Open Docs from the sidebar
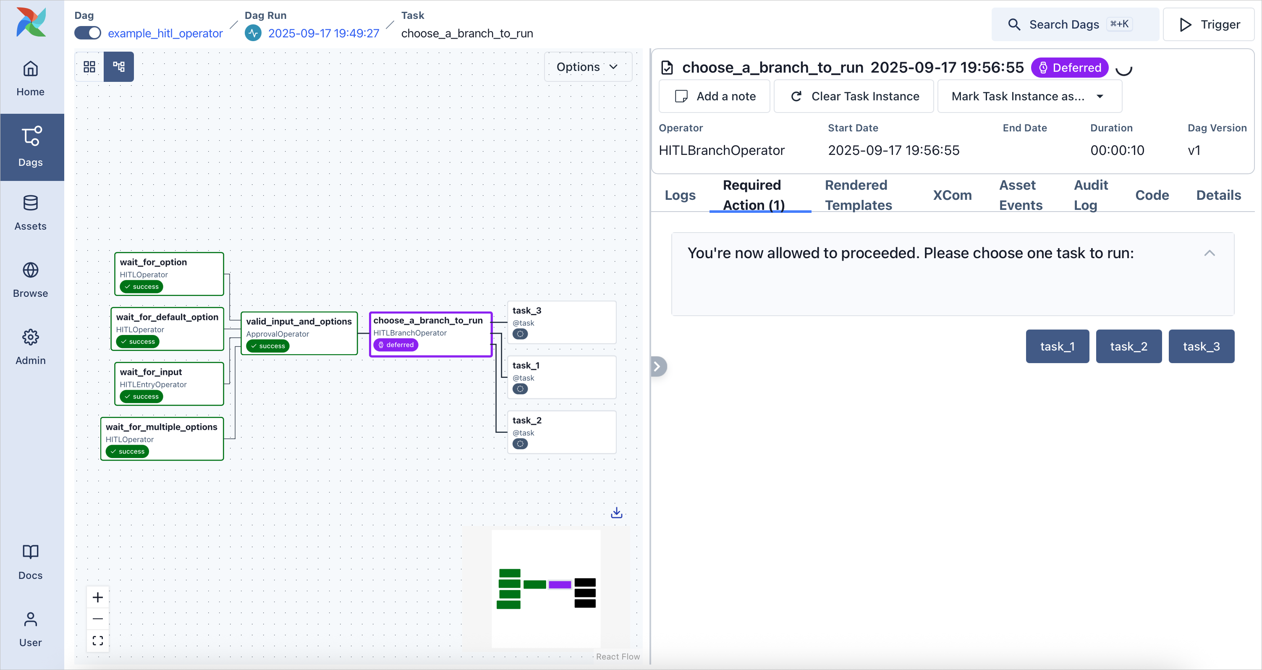The width and height of the screenshot is (1262, 670). [x=30, y=561]
